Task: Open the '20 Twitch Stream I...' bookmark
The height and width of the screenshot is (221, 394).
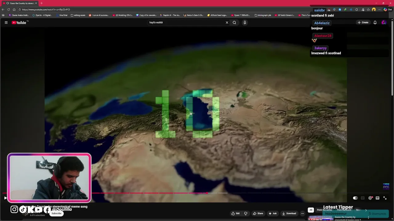Action: click(x=285, y=15)
